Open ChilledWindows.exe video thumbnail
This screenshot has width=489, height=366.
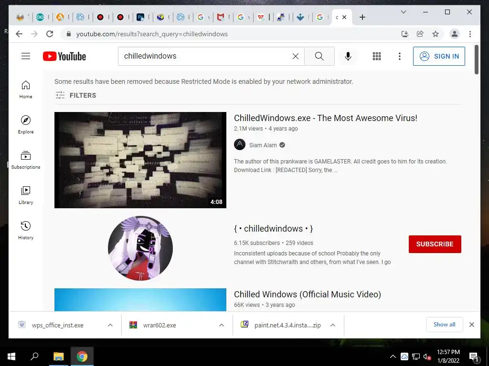click(140, 160)
